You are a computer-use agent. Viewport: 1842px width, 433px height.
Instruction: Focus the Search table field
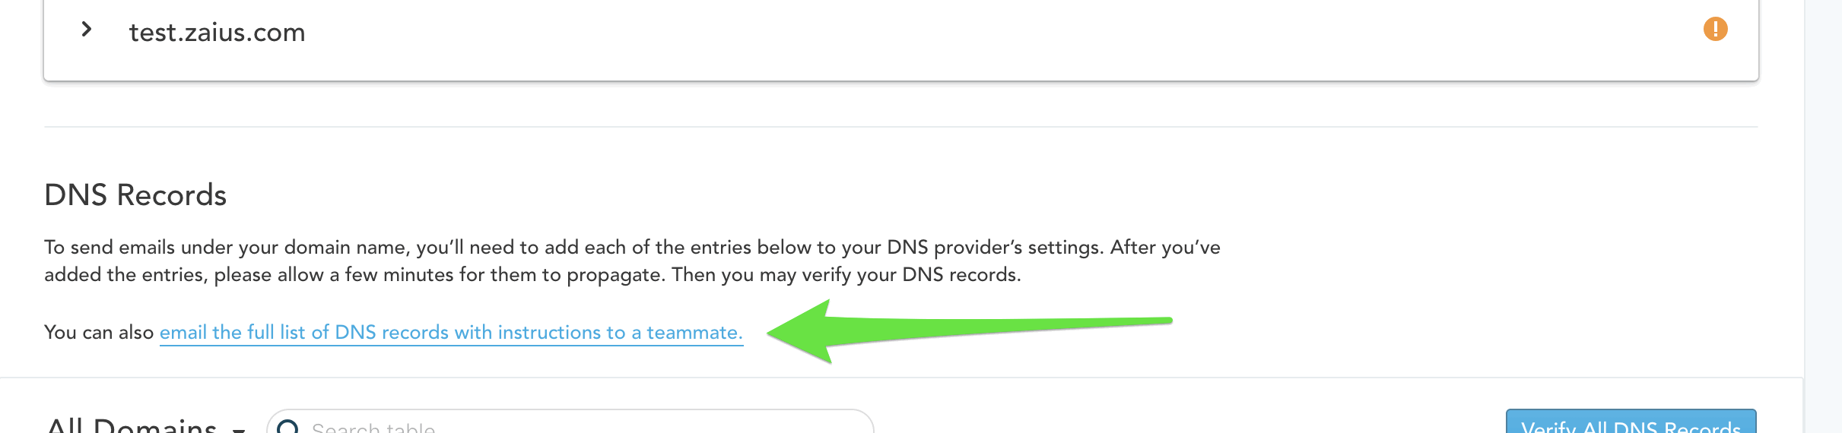pyautogui.click(x=570, y=422)
